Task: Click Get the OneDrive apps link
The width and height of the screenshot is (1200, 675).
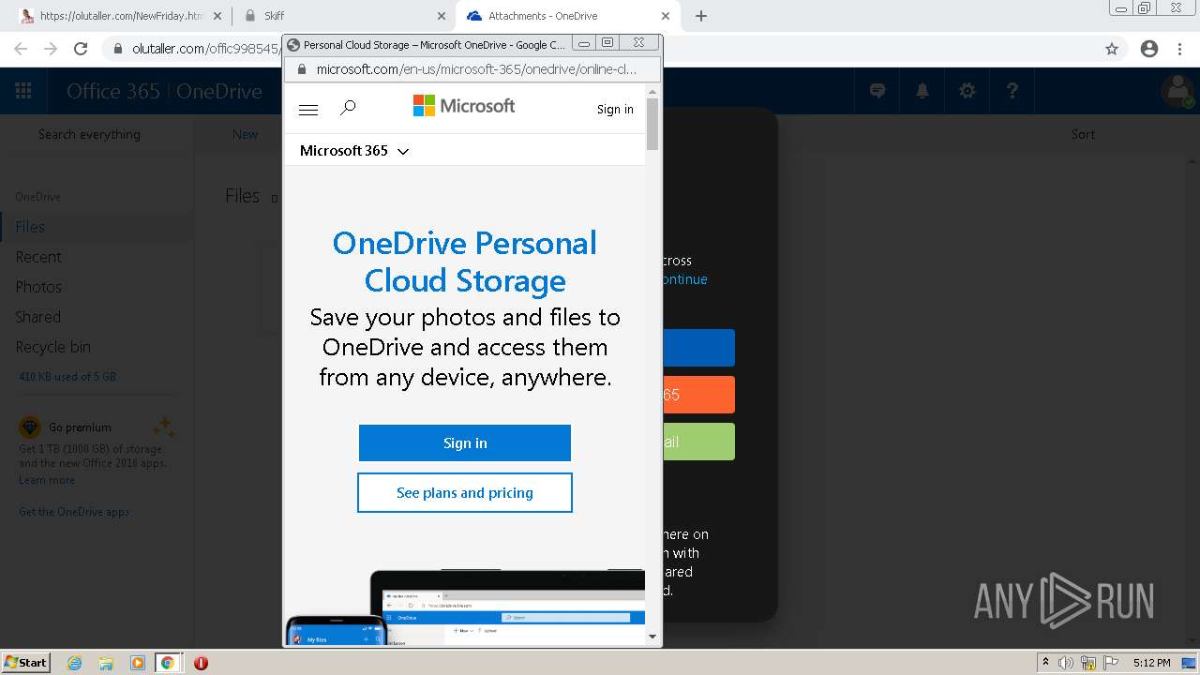Action: point(74,512)
